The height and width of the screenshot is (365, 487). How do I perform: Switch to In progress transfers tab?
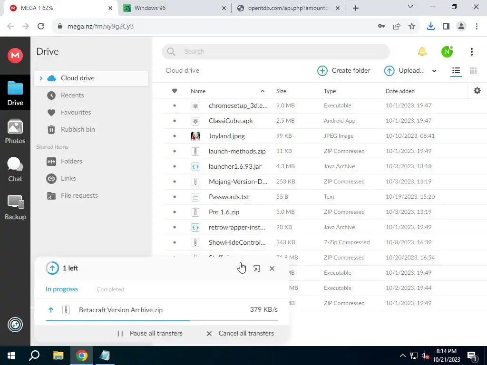point(62,289)
